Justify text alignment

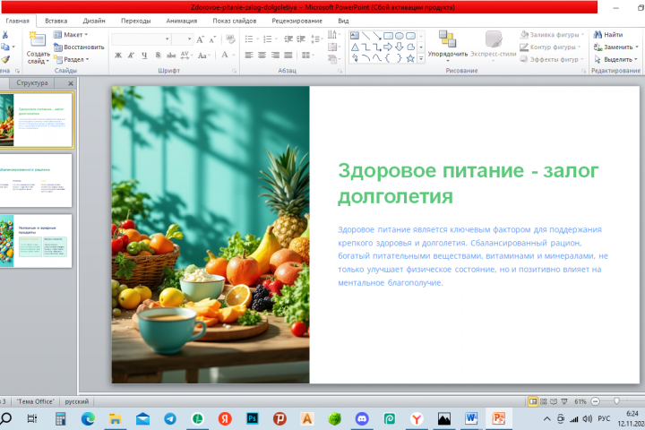[x=288, y=56]
